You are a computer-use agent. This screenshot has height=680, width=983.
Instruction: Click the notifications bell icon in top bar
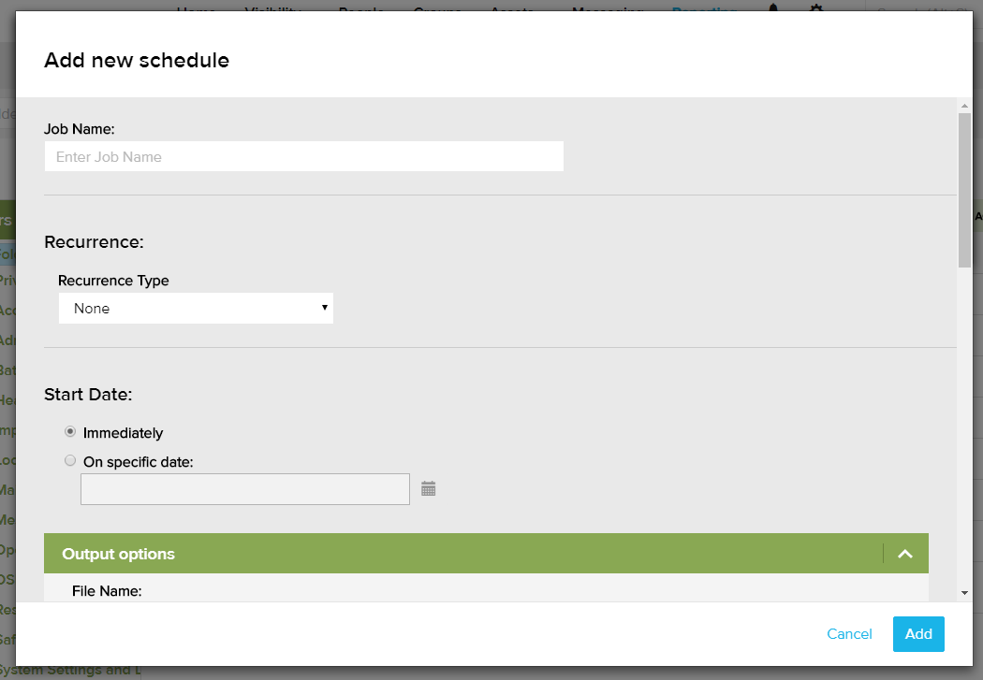click(773, 8)
